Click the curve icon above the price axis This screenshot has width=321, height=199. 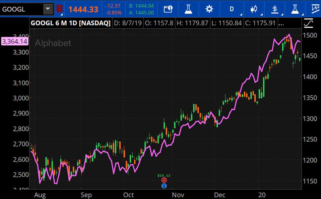(x=309, y=23)
